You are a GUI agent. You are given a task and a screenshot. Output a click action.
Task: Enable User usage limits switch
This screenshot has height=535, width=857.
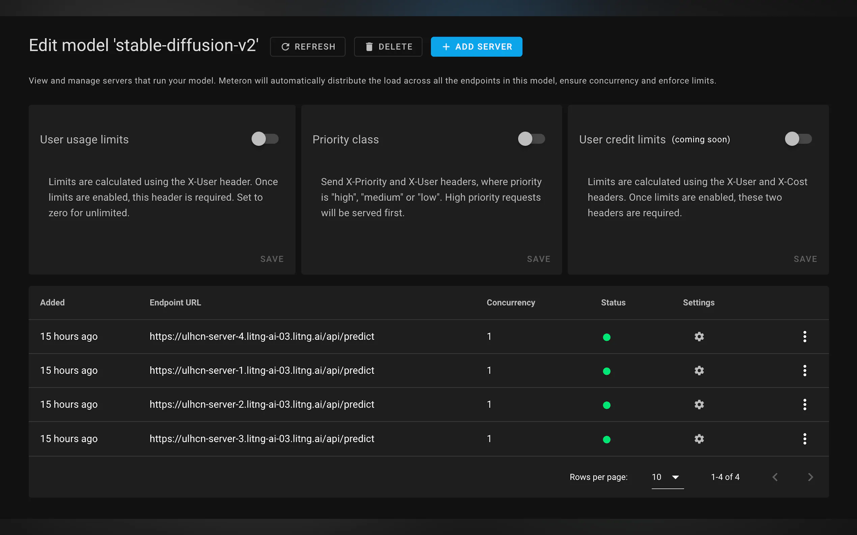[265, 139]
